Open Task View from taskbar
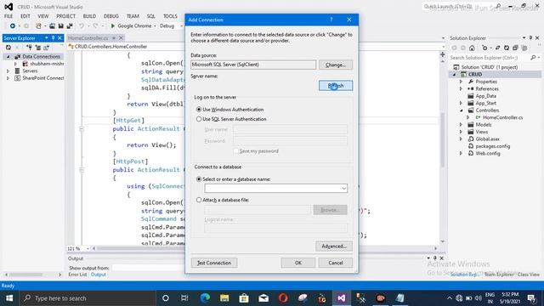Image resolution: width=544 pixels, height=306 pixels. pos(185,298)
